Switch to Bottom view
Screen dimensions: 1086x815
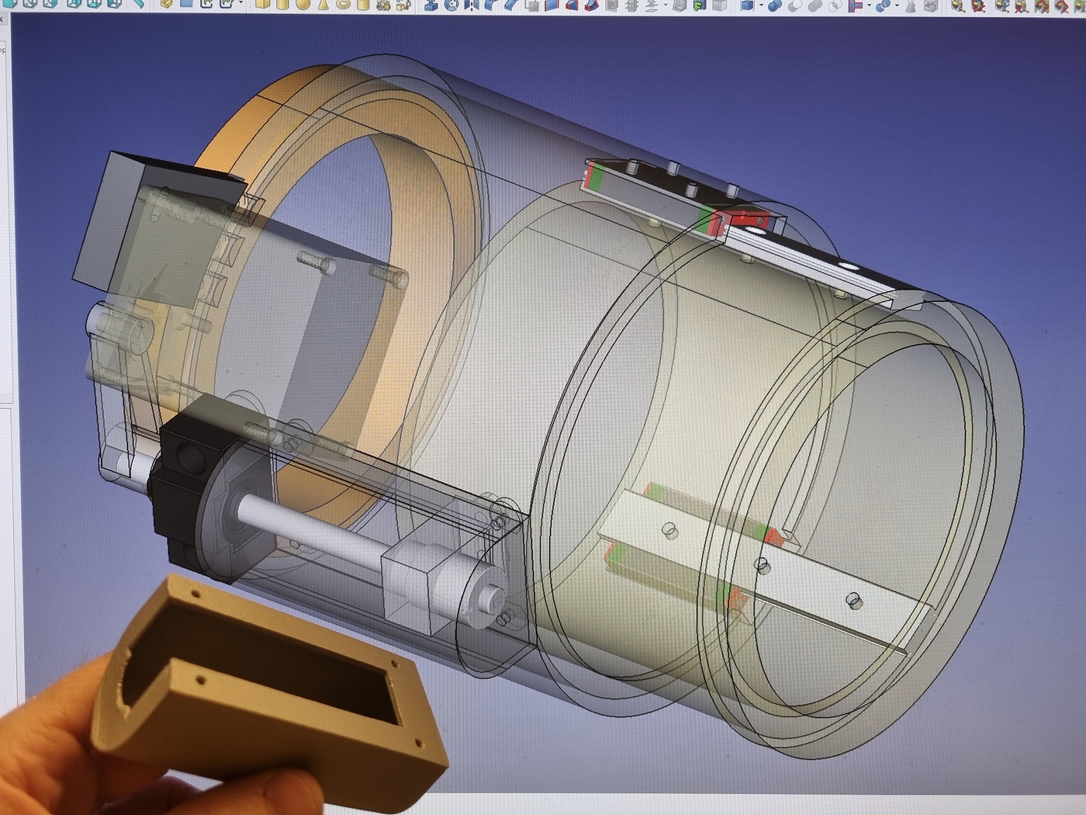[96, 3]
